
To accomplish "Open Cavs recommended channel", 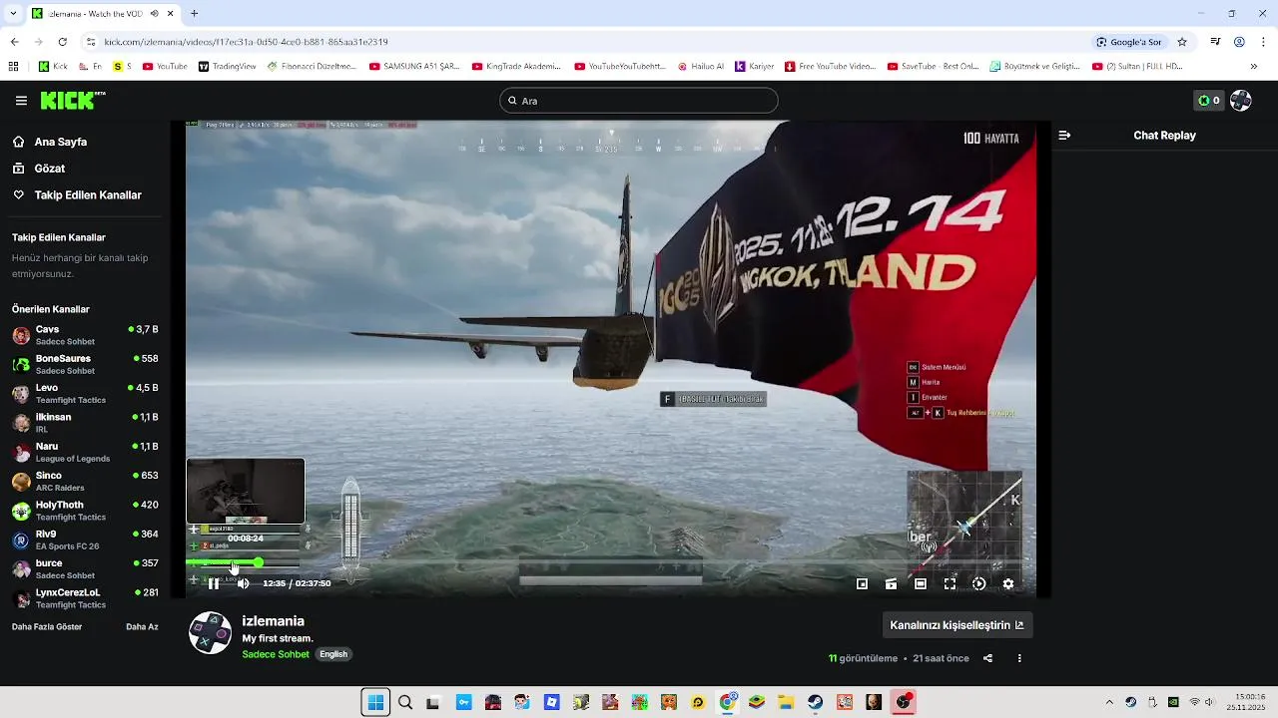I will pyautogui.click(x=85, y=335).
